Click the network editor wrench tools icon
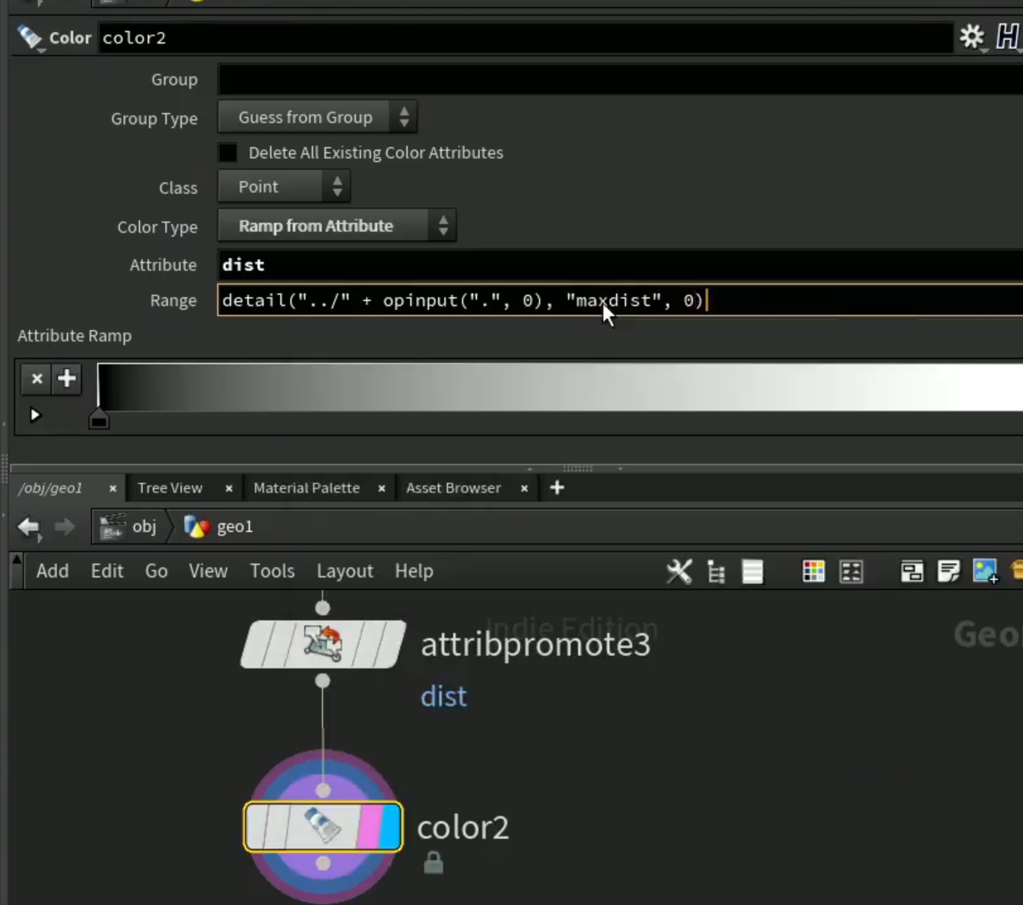Viewport: 1023px width, 905px height. [x=679, y=572]
